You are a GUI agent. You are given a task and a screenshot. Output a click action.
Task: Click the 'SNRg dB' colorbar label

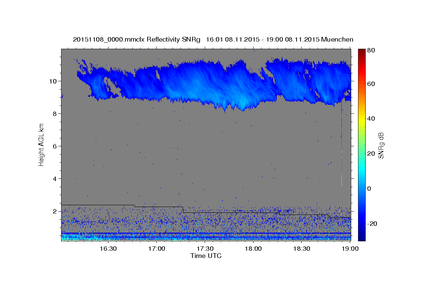pos(381,145)
